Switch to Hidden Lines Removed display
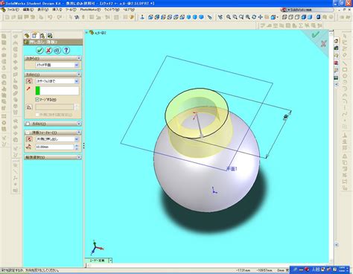The height and width of the screenshot is (274, 353). [297, 17]
